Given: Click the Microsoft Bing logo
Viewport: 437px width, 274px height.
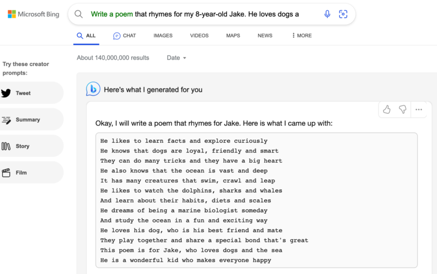Looking at the screenshot, I should click(33, 14).
